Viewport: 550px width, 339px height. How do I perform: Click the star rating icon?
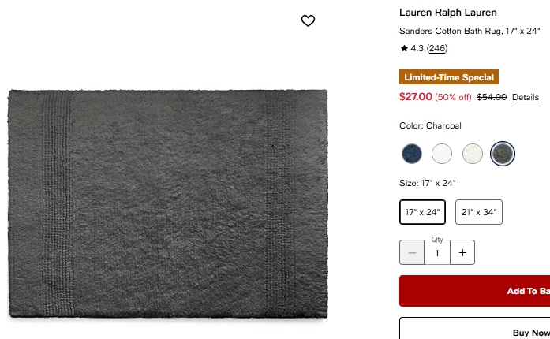pyautogui.click(x=404, y=48)
